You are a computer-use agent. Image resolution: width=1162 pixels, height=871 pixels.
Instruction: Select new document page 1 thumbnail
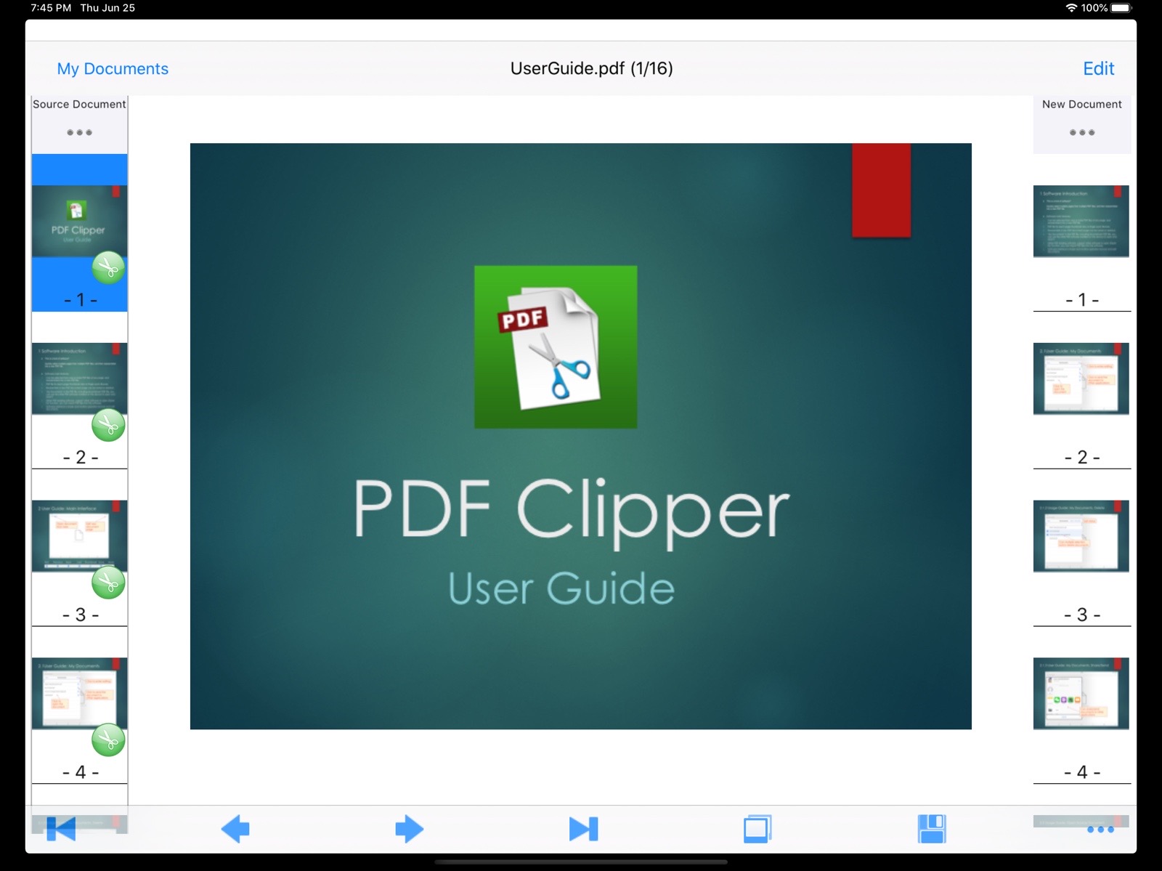[1081, 222]
